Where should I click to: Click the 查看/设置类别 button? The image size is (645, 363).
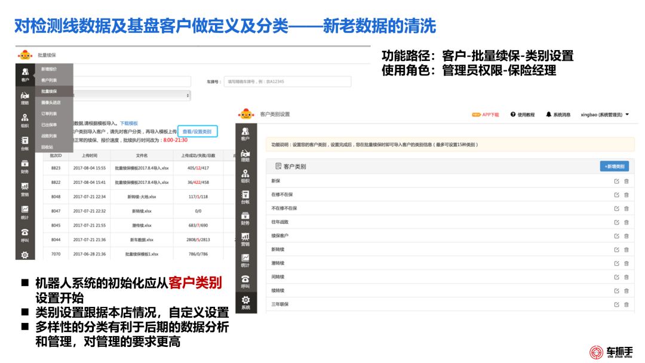(197, 131)
